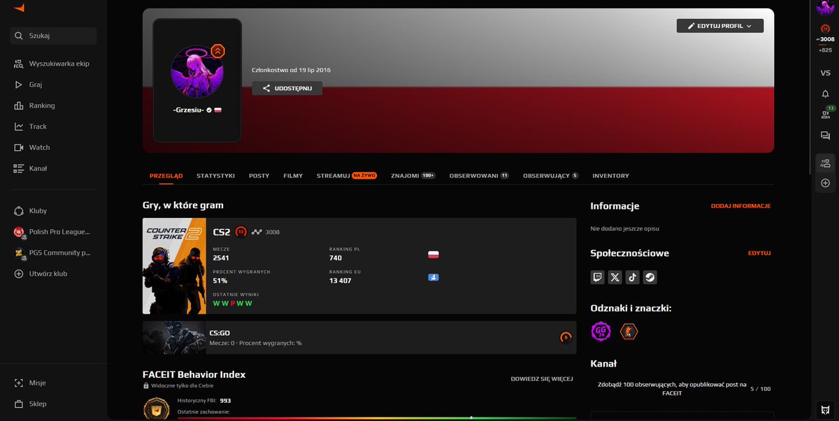Open the EDYTUJ PROFIL dropdown

[720, 26]
